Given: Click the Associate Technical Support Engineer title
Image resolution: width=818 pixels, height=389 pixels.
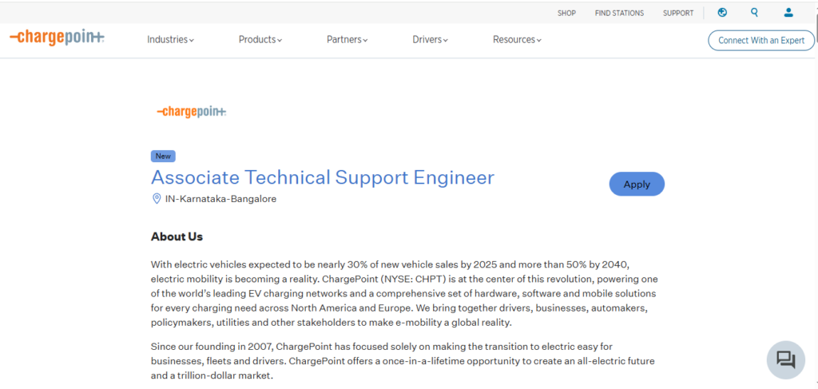Looking at the screenshot, I should coord(323,177).
